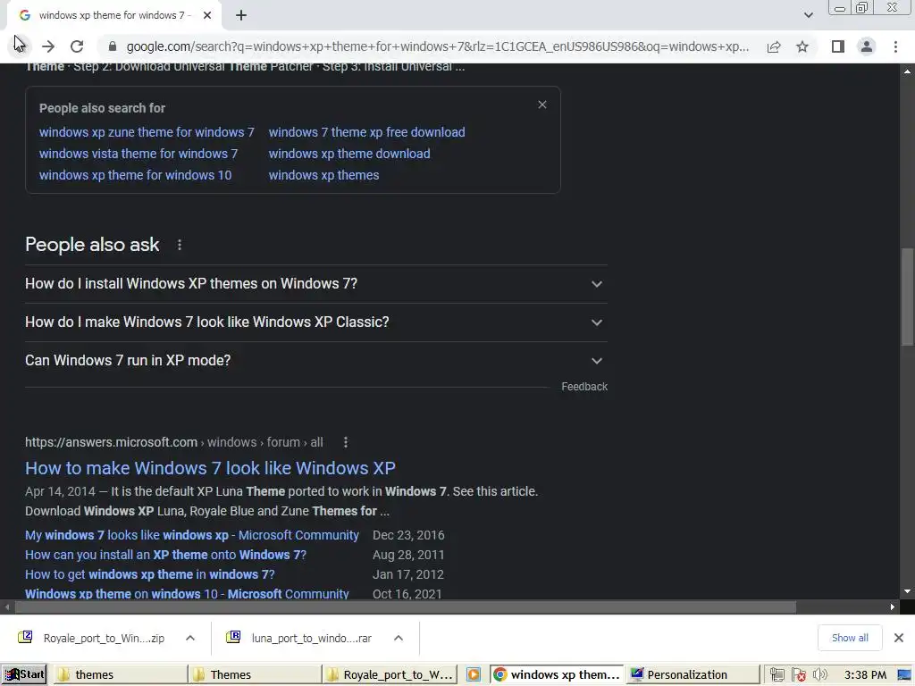Open windows 7 theme xp free download
This screenshot has height=686, width=915.
[366, 132]
